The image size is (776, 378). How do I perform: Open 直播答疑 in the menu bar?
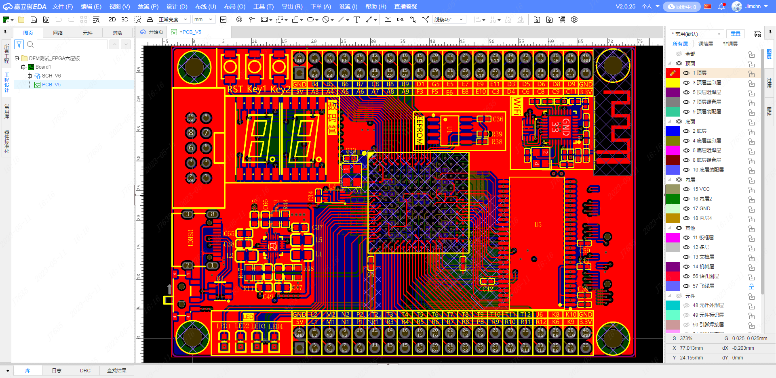[x=406, y=6]
